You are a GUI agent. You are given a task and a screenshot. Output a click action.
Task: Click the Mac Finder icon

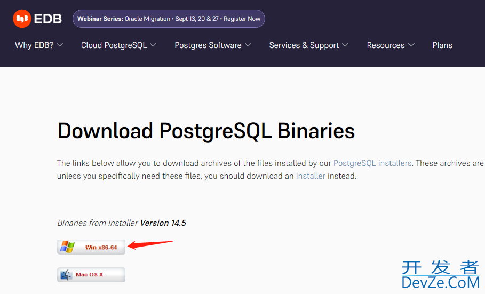tap(66, 274)
